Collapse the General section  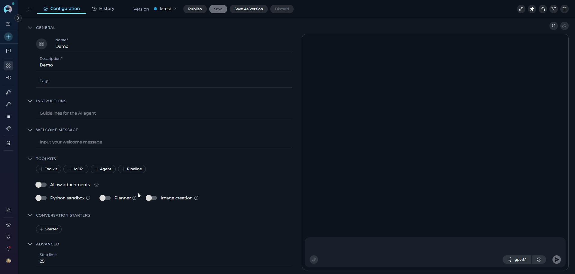[x=30, y=28]
